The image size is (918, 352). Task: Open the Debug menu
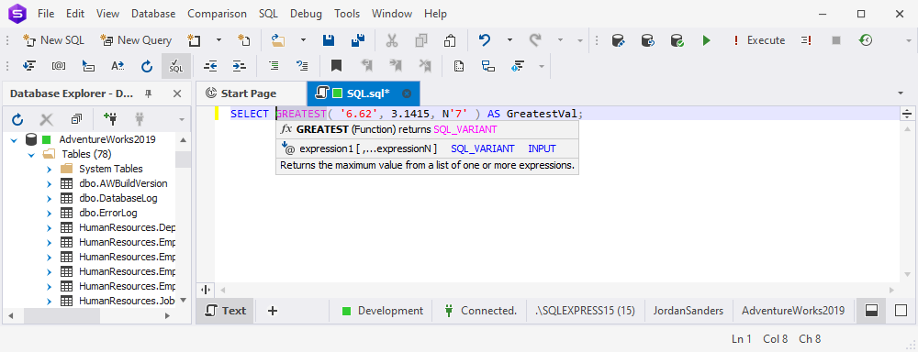point(307,14)
